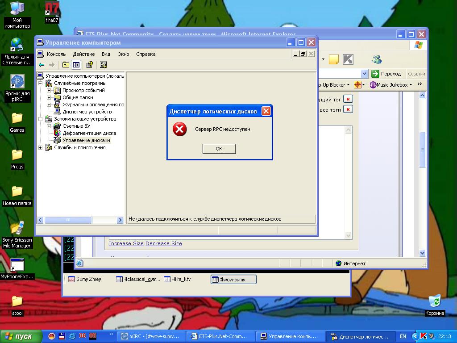Click the Internet Explorer quick launch icon
The height and width of the screenshot is (343, 457).
72,336
